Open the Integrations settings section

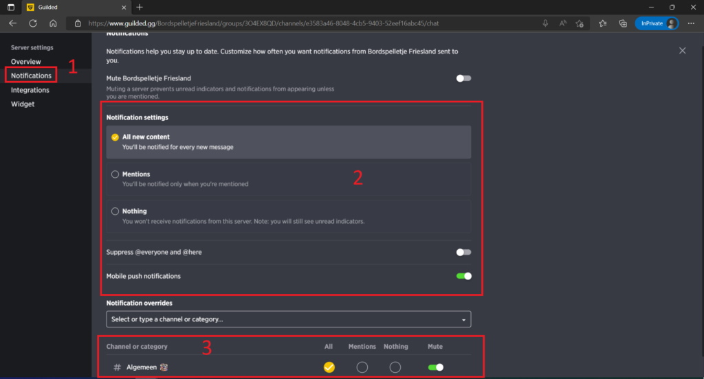[30, 90]
